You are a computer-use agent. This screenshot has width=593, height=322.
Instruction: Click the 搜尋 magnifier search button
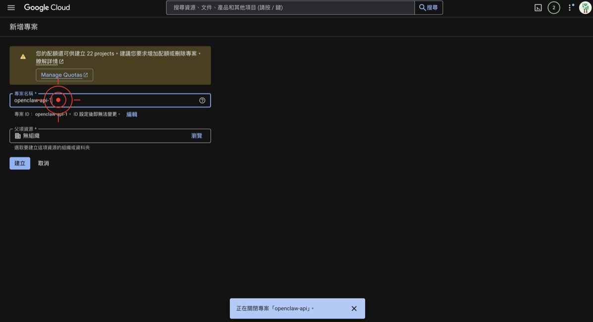pyautogui.click(x=428, y=7)
